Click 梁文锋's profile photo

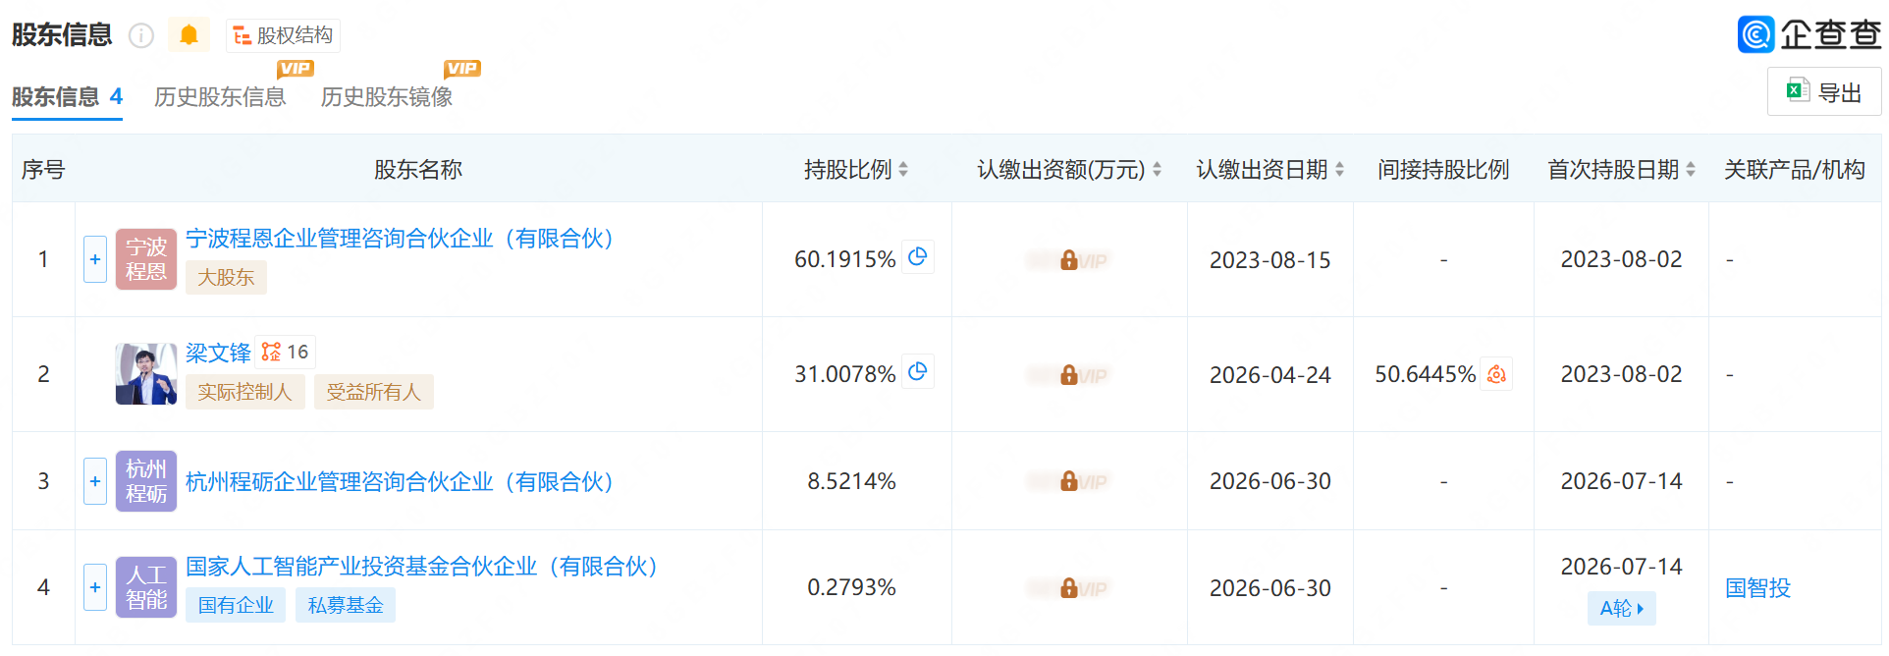pyautogui.click(x=146, y=374)
